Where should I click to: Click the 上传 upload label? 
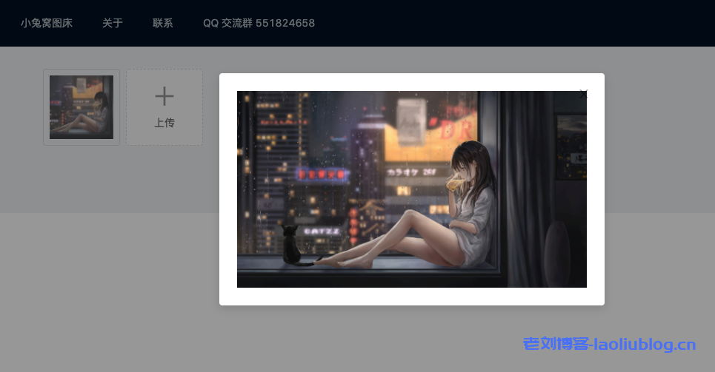tap(164, 123)
